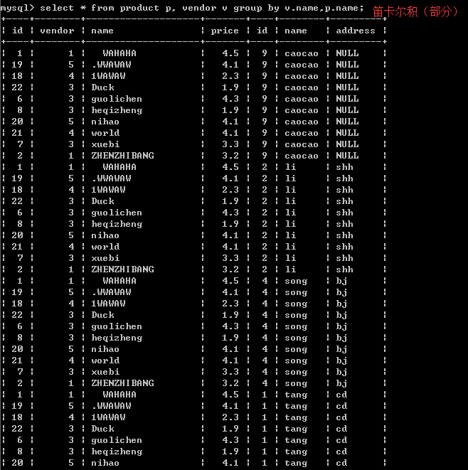
Task: Click 'li' in the guolichen row
Action: (x=290, y=213)
